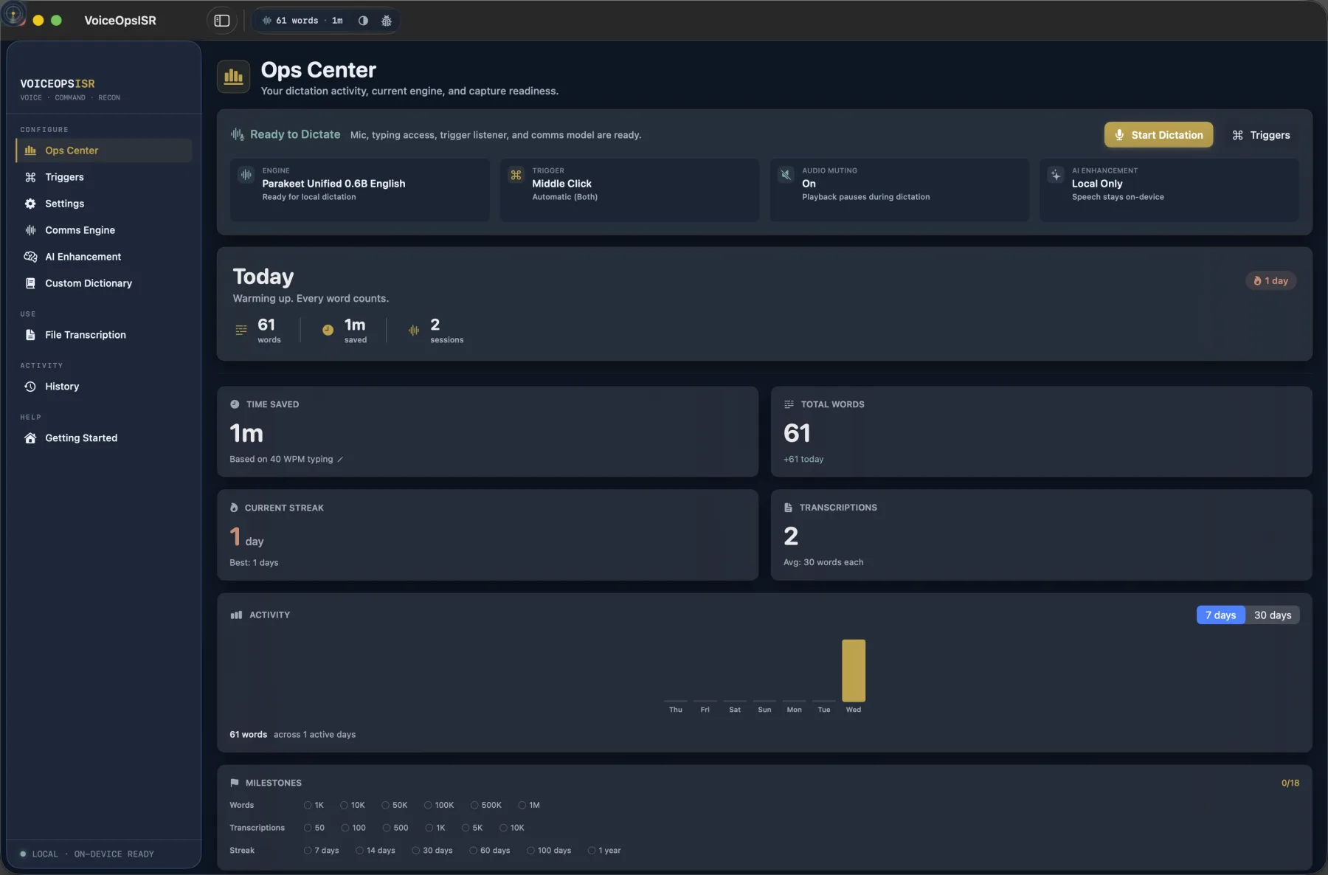Click the Triggers command icon in top right
The height and width of the screenshot is (875, 1328).
point(1237,135)
